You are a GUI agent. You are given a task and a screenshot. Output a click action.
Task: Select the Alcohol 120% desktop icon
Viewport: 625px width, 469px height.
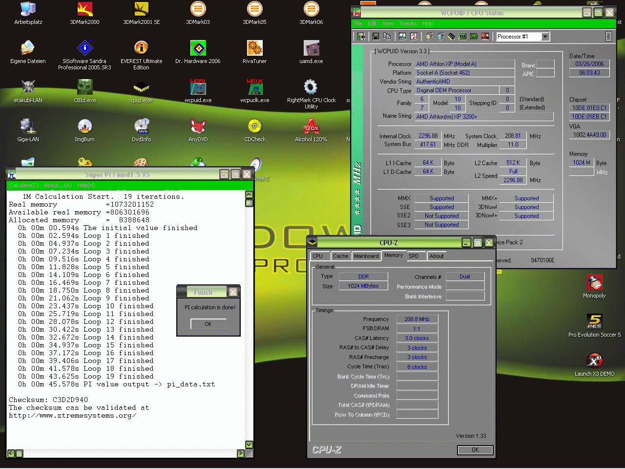tap(311, 130)
